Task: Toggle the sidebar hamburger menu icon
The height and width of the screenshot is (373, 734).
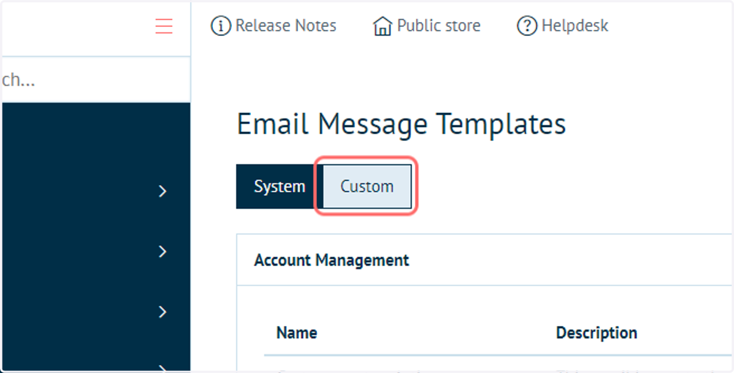Action: [x=163, y=26]
